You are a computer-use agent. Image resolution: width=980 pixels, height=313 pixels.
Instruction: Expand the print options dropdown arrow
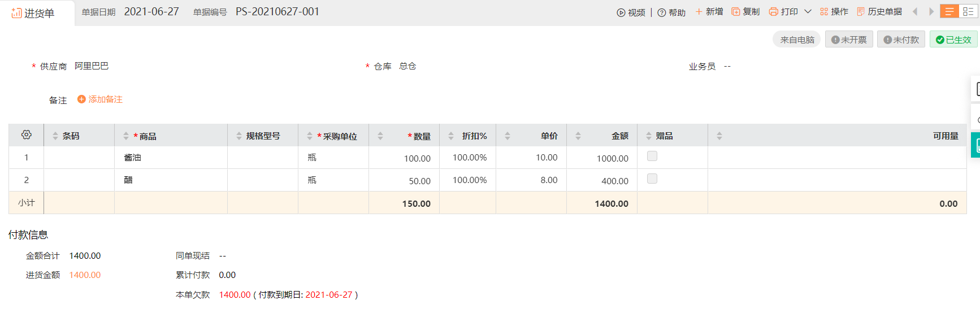[x=808, y=12]
